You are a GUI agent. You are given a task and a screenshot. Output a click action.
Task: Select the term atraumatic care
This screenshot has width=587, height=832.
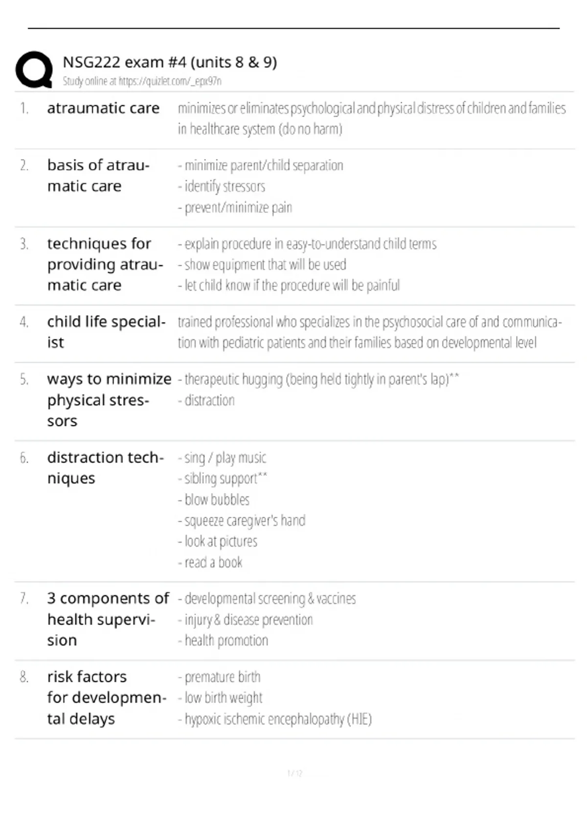click(x=103, y=108)
